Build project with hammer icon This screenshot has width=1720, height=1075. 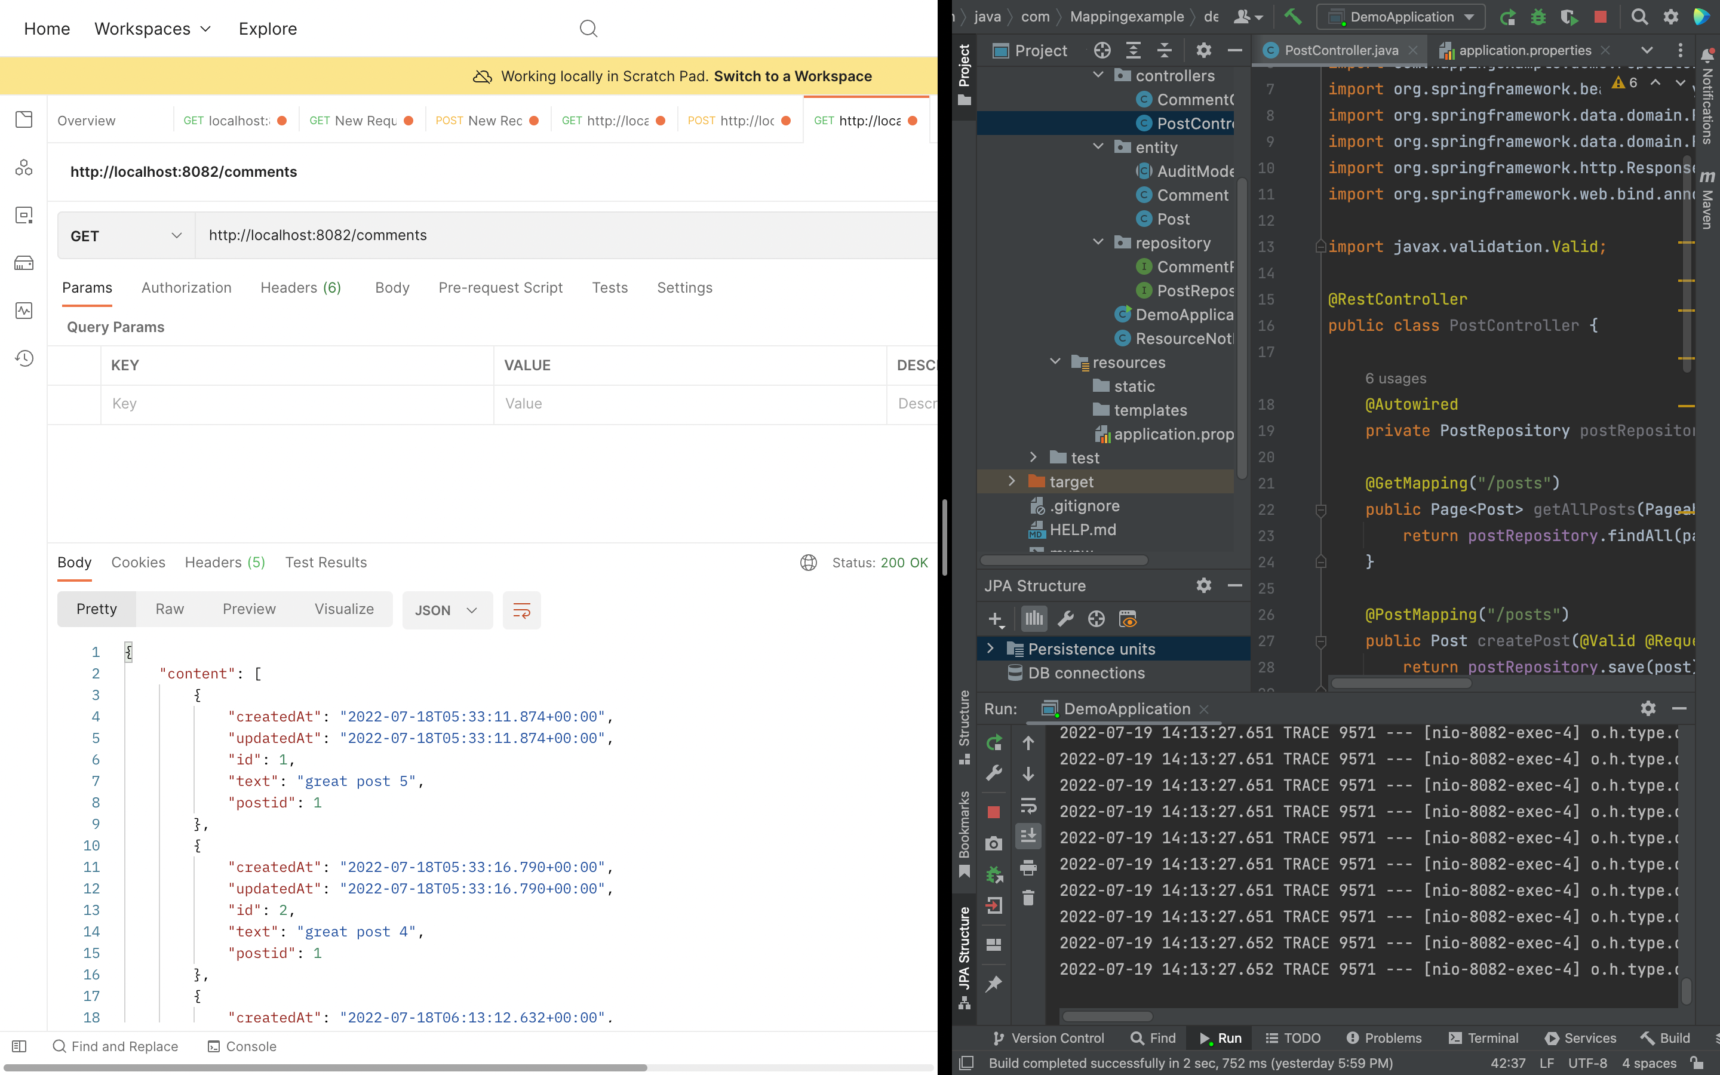pyautogui.click(x=1293, y=17)
